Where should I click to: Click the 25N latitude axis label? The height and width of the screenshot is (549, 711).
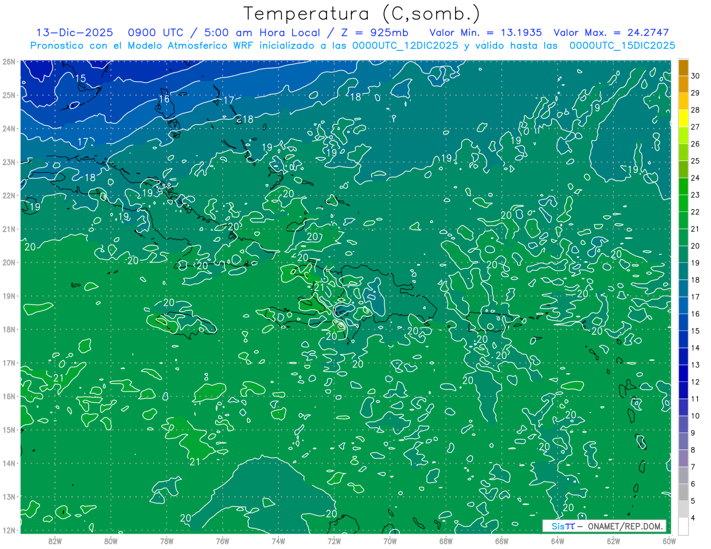click(8, 95)
